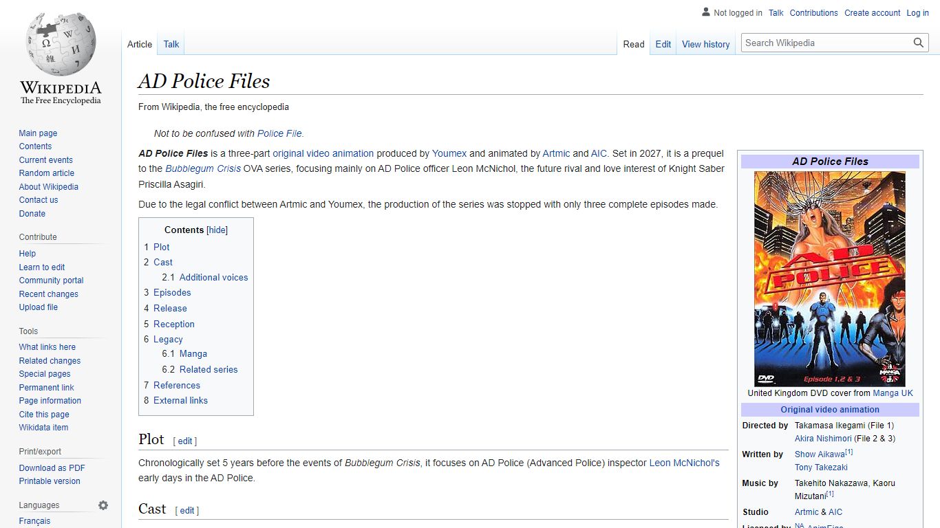Open the Akira Nishimori link

tap(823, 439)
